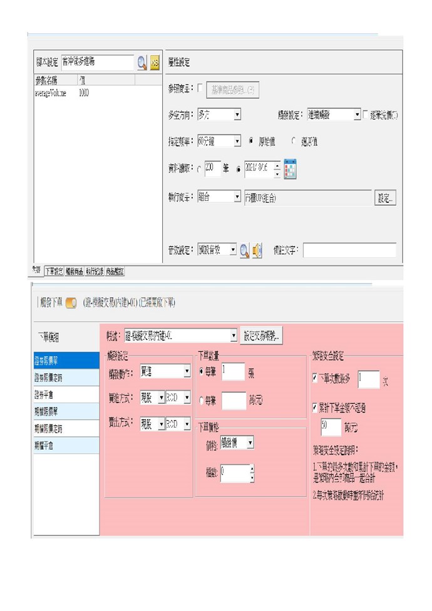
Task: Open the 觸發設定 dropdown showing 連續觸發
Action: (x=334, y=115)
